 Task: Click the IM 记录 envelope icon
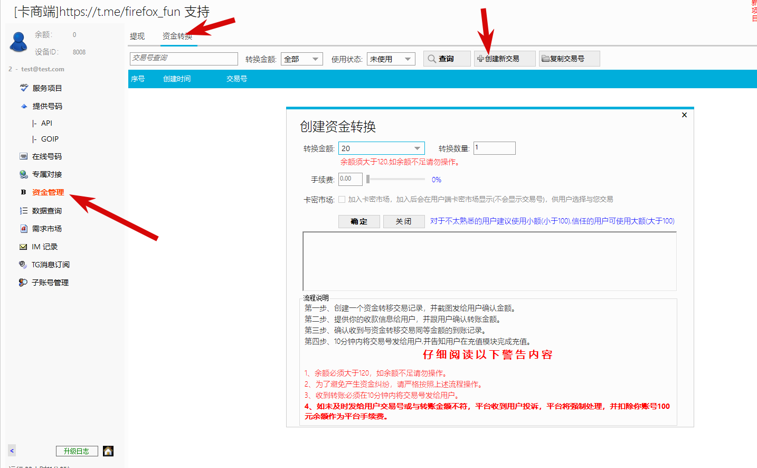pos(23,247)
